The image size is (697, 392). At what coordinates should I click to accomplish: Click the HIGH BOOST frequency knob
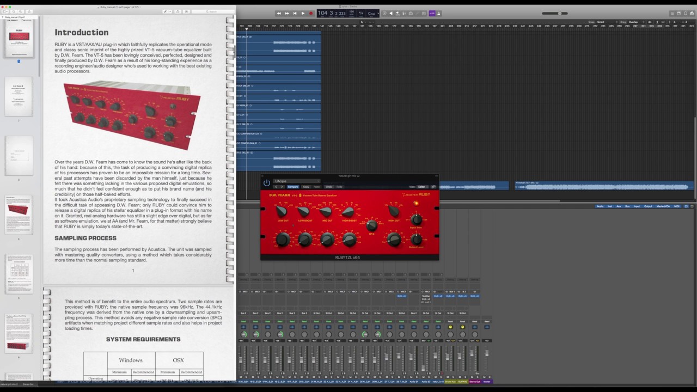348,211
